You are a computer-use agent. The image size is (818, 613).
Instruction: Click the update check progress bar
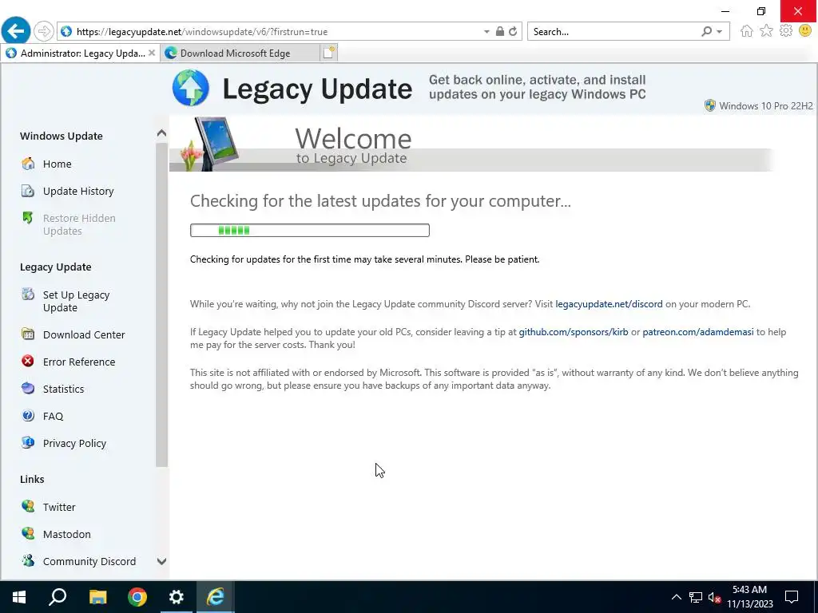(310, 230)
